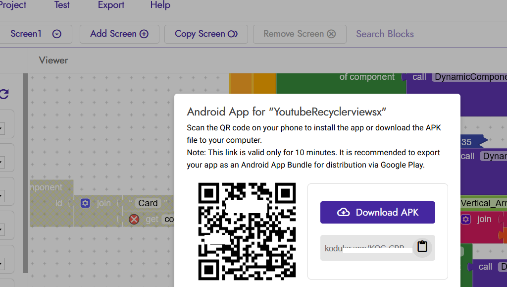Click the QR code image
Viewport: 507px width, 287px height.
click(x=247, y=231)
